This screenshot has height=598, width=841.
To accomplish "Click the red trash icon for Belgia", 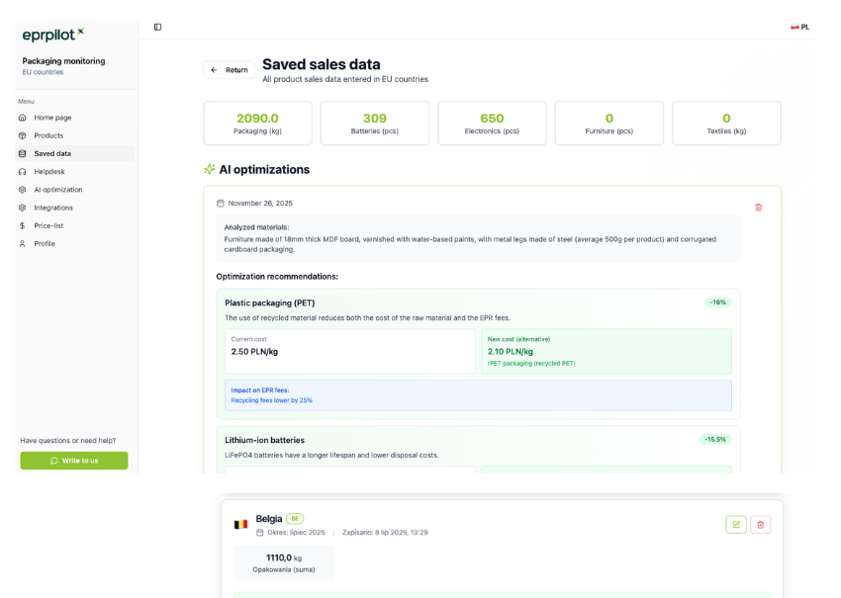I will point(760,524).
